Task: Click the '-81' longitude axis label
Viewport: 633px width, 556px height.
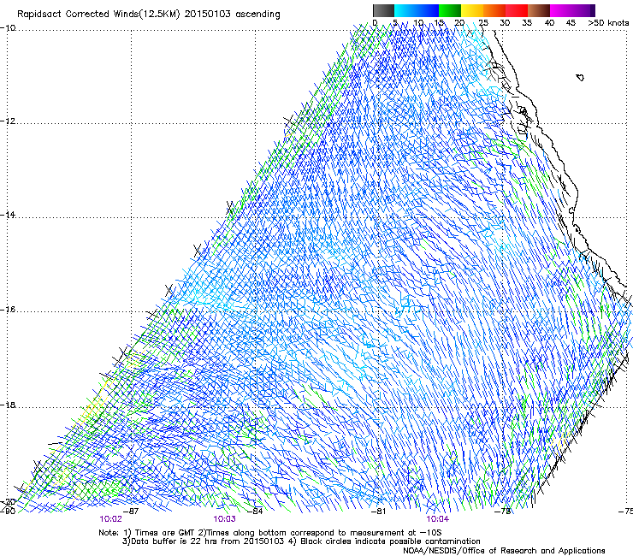Action: click(379, 512)
